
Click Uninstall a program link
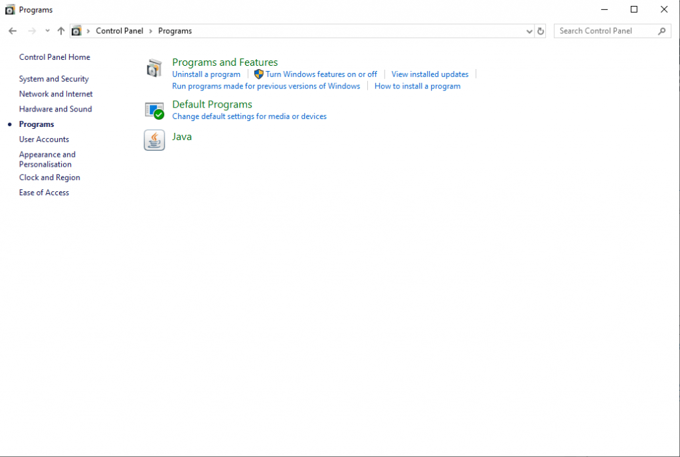pyautogui.click(x=206, y=74)
